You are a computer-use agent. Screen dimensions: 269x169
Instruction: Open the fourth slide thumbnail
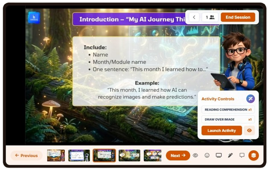129,155
